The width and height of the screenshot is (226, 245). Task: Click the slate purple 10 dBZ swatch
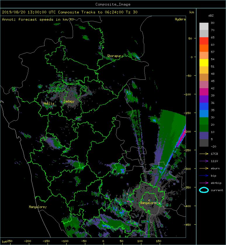[204, 136]
